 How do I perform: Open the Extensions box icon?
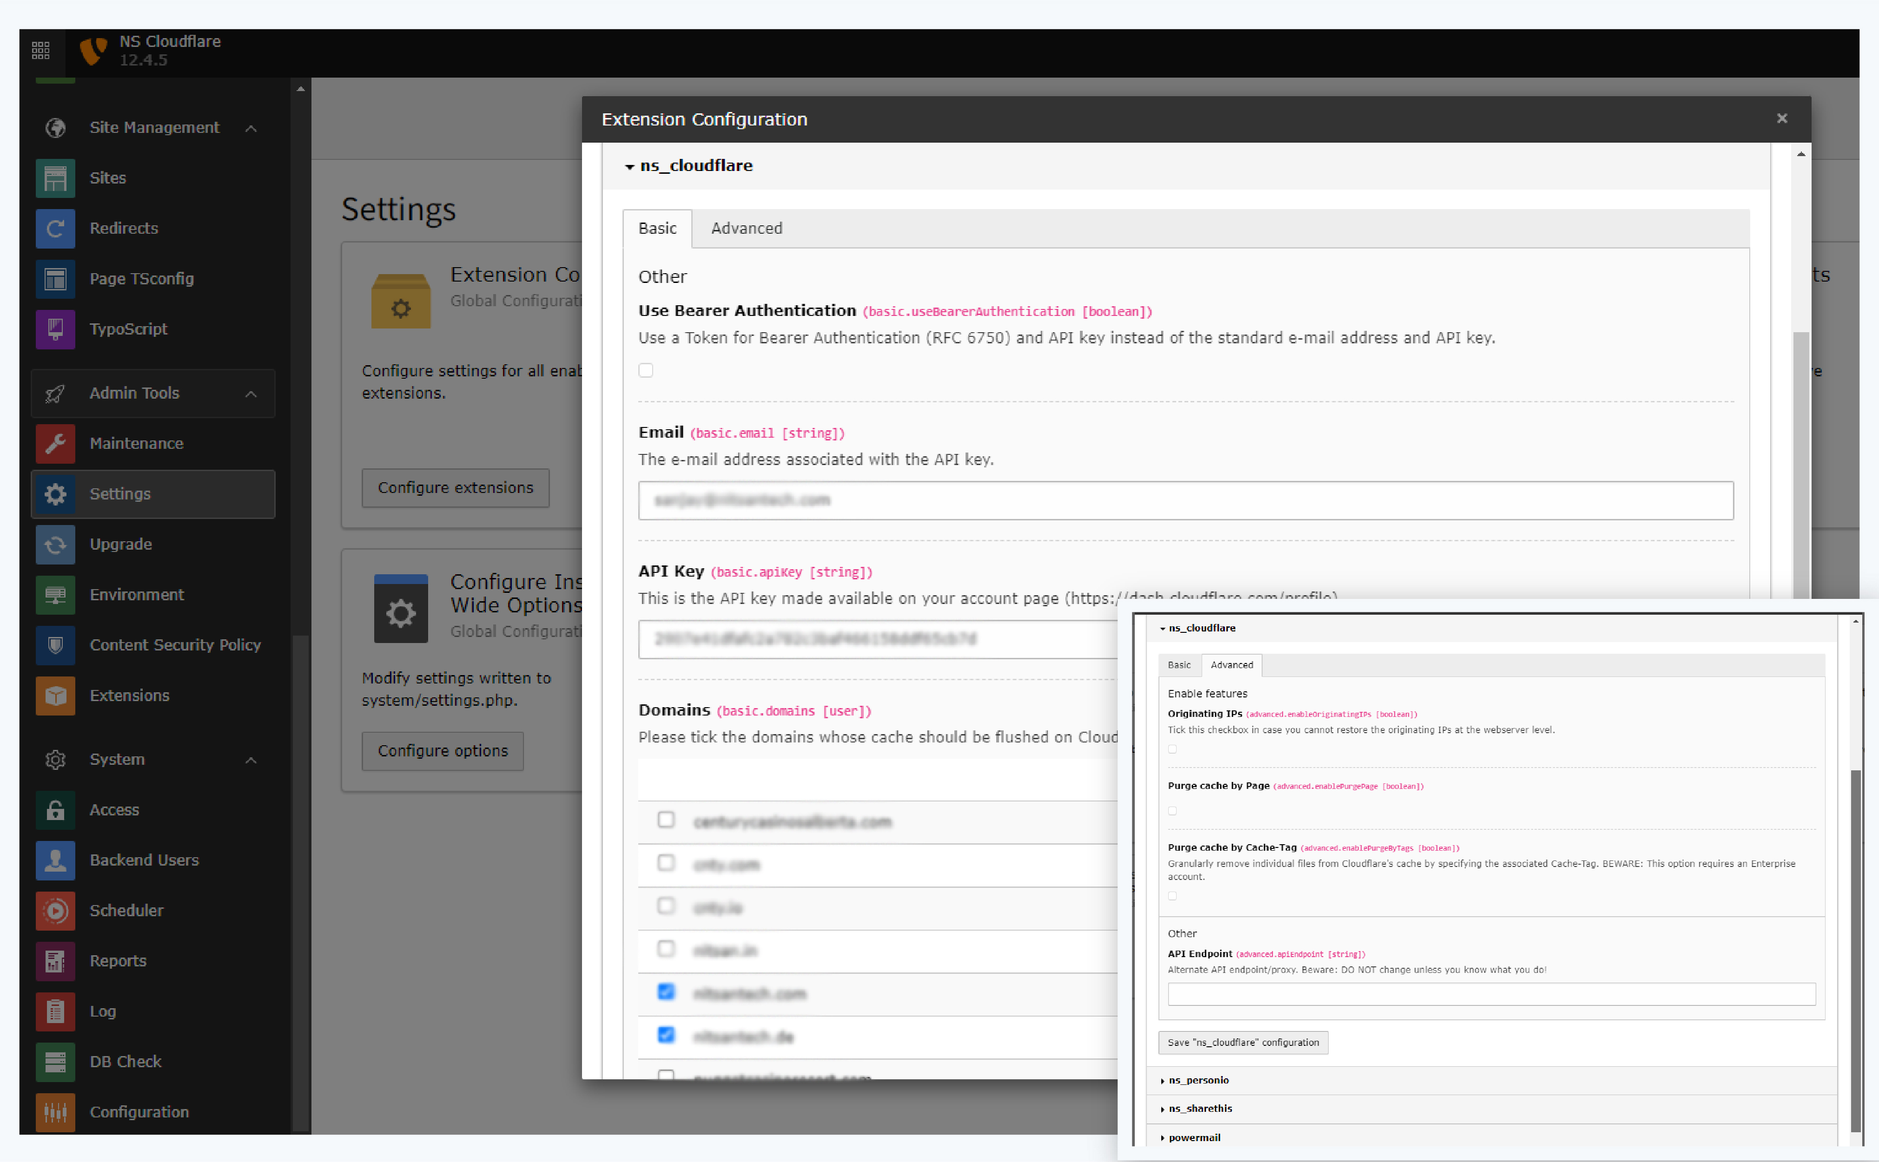click(x=55, y=696)
